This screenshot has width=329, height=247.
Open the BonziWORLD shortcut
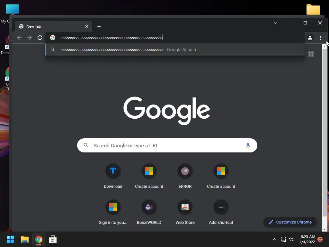click(149, 212)
